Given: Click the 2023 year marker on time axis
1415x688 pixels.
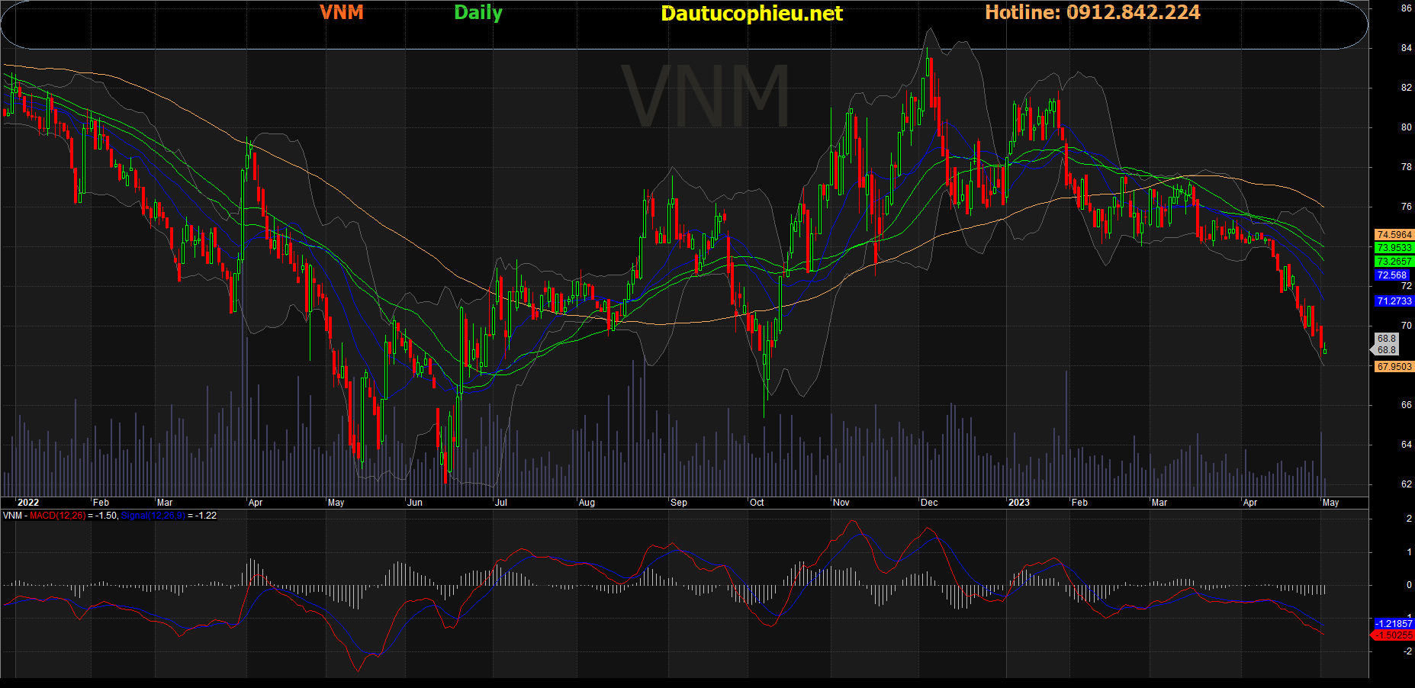Looking at the screenshot, I should point(1019,503).
